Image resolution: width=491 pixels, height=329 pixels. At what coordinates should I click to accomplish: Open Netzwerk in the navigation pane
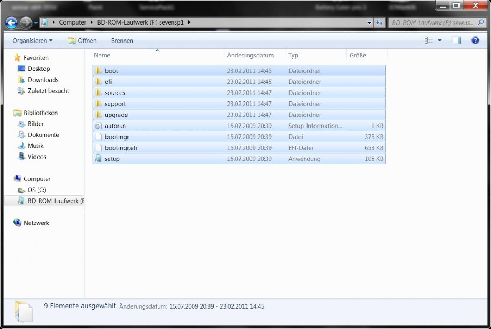[36, 223]
